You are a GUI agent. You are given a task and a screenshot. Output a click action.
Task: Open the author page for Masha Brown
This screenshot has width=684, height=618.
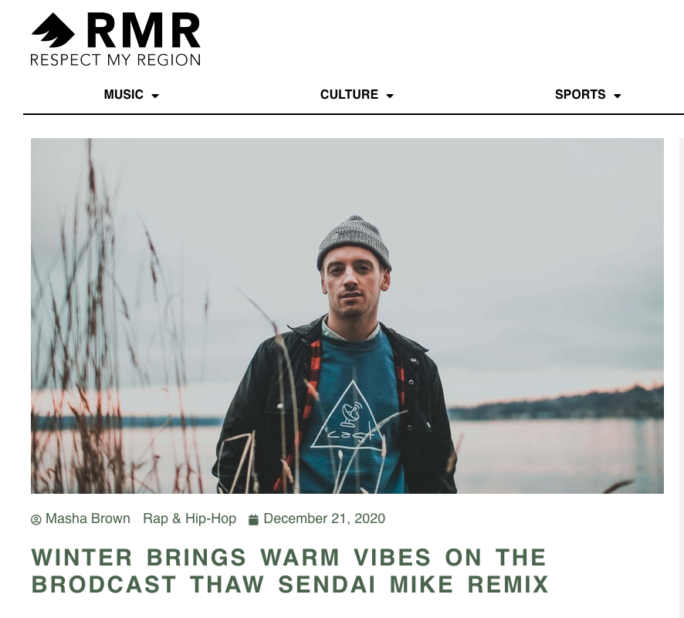88,518
